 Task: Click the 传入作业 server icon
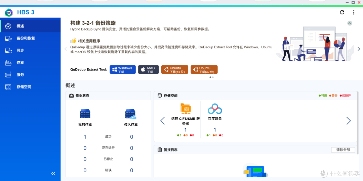point(130,114)
